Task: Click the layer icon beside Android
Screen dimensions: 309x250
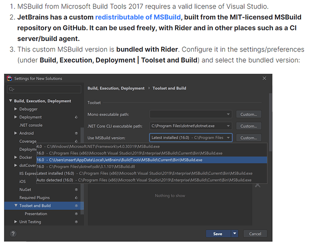Action: 76,133
